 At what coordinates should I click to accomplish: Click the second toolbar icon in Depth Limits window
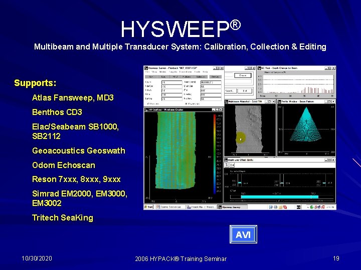point(232,165)
